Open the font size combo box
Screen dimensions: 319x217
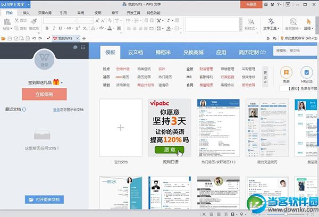85,21
